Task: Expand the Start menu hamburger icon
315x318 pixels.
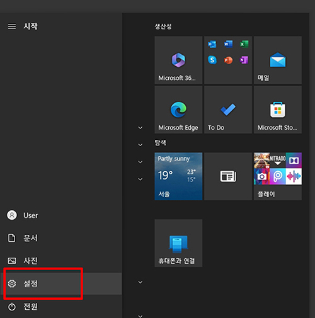Action: click(12, 26)
